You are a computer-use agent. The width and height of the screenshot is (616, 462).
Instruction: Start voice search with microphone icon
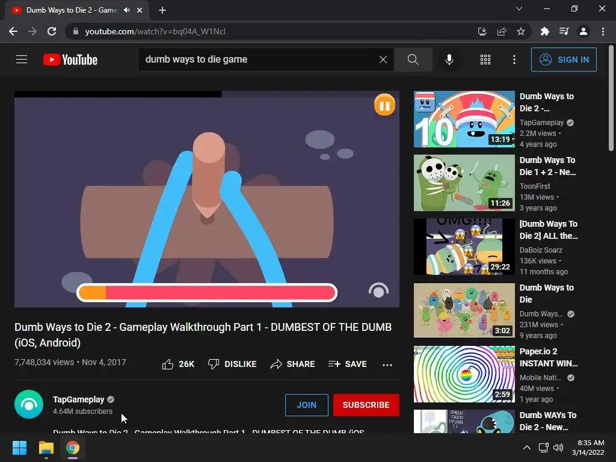[x=449, y=60]
